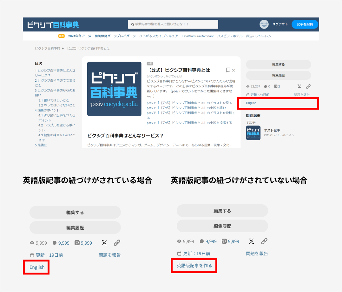The height and width of the screenshot is (292, 342).
Task: Jump to 目次 entry 4 編集のポイント
Action: pos(47,110)
